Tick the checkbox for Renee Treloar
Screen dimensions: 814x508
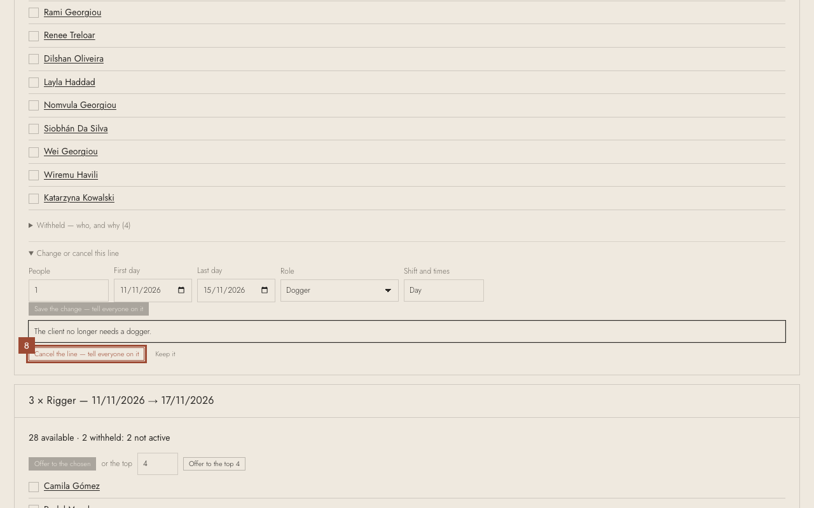tap(34, 36)
